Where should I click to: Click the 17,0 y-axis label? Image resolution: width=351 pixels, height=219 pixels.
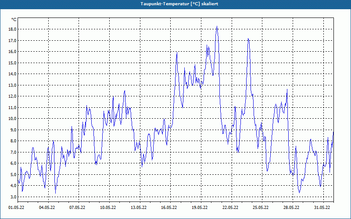pyautogui.click(x=12, y=40)
